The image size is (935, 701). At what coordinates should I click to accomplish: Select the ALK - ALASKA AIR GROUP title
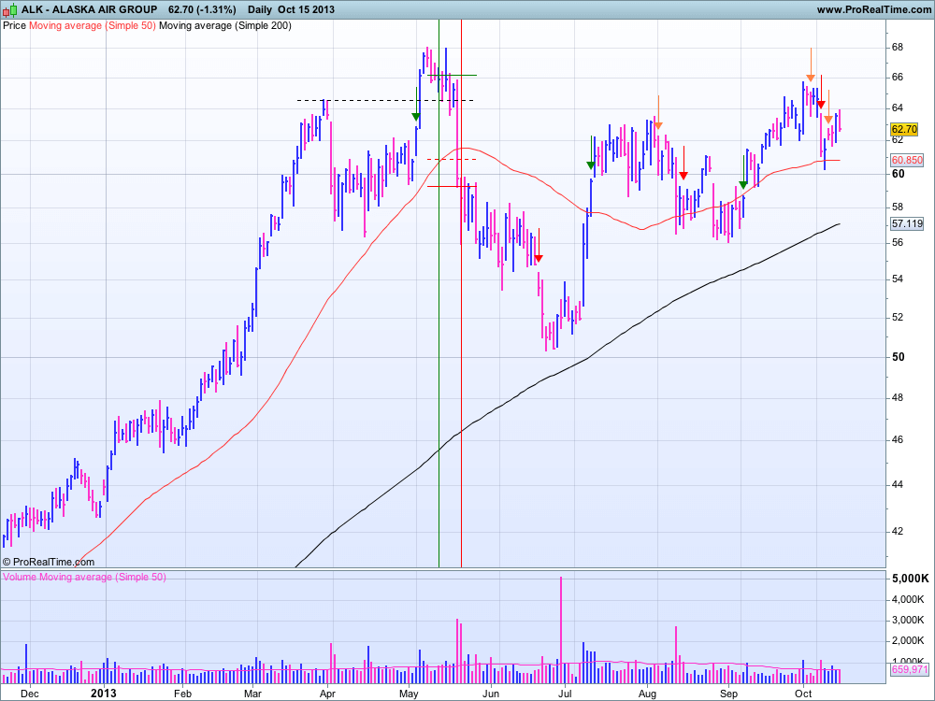pos(90,9)
